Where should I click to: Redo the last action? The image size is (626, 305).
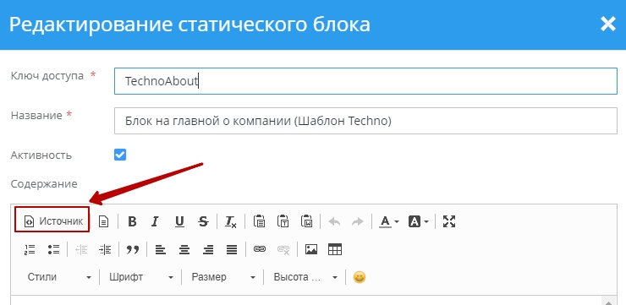[x=358, y=221]
